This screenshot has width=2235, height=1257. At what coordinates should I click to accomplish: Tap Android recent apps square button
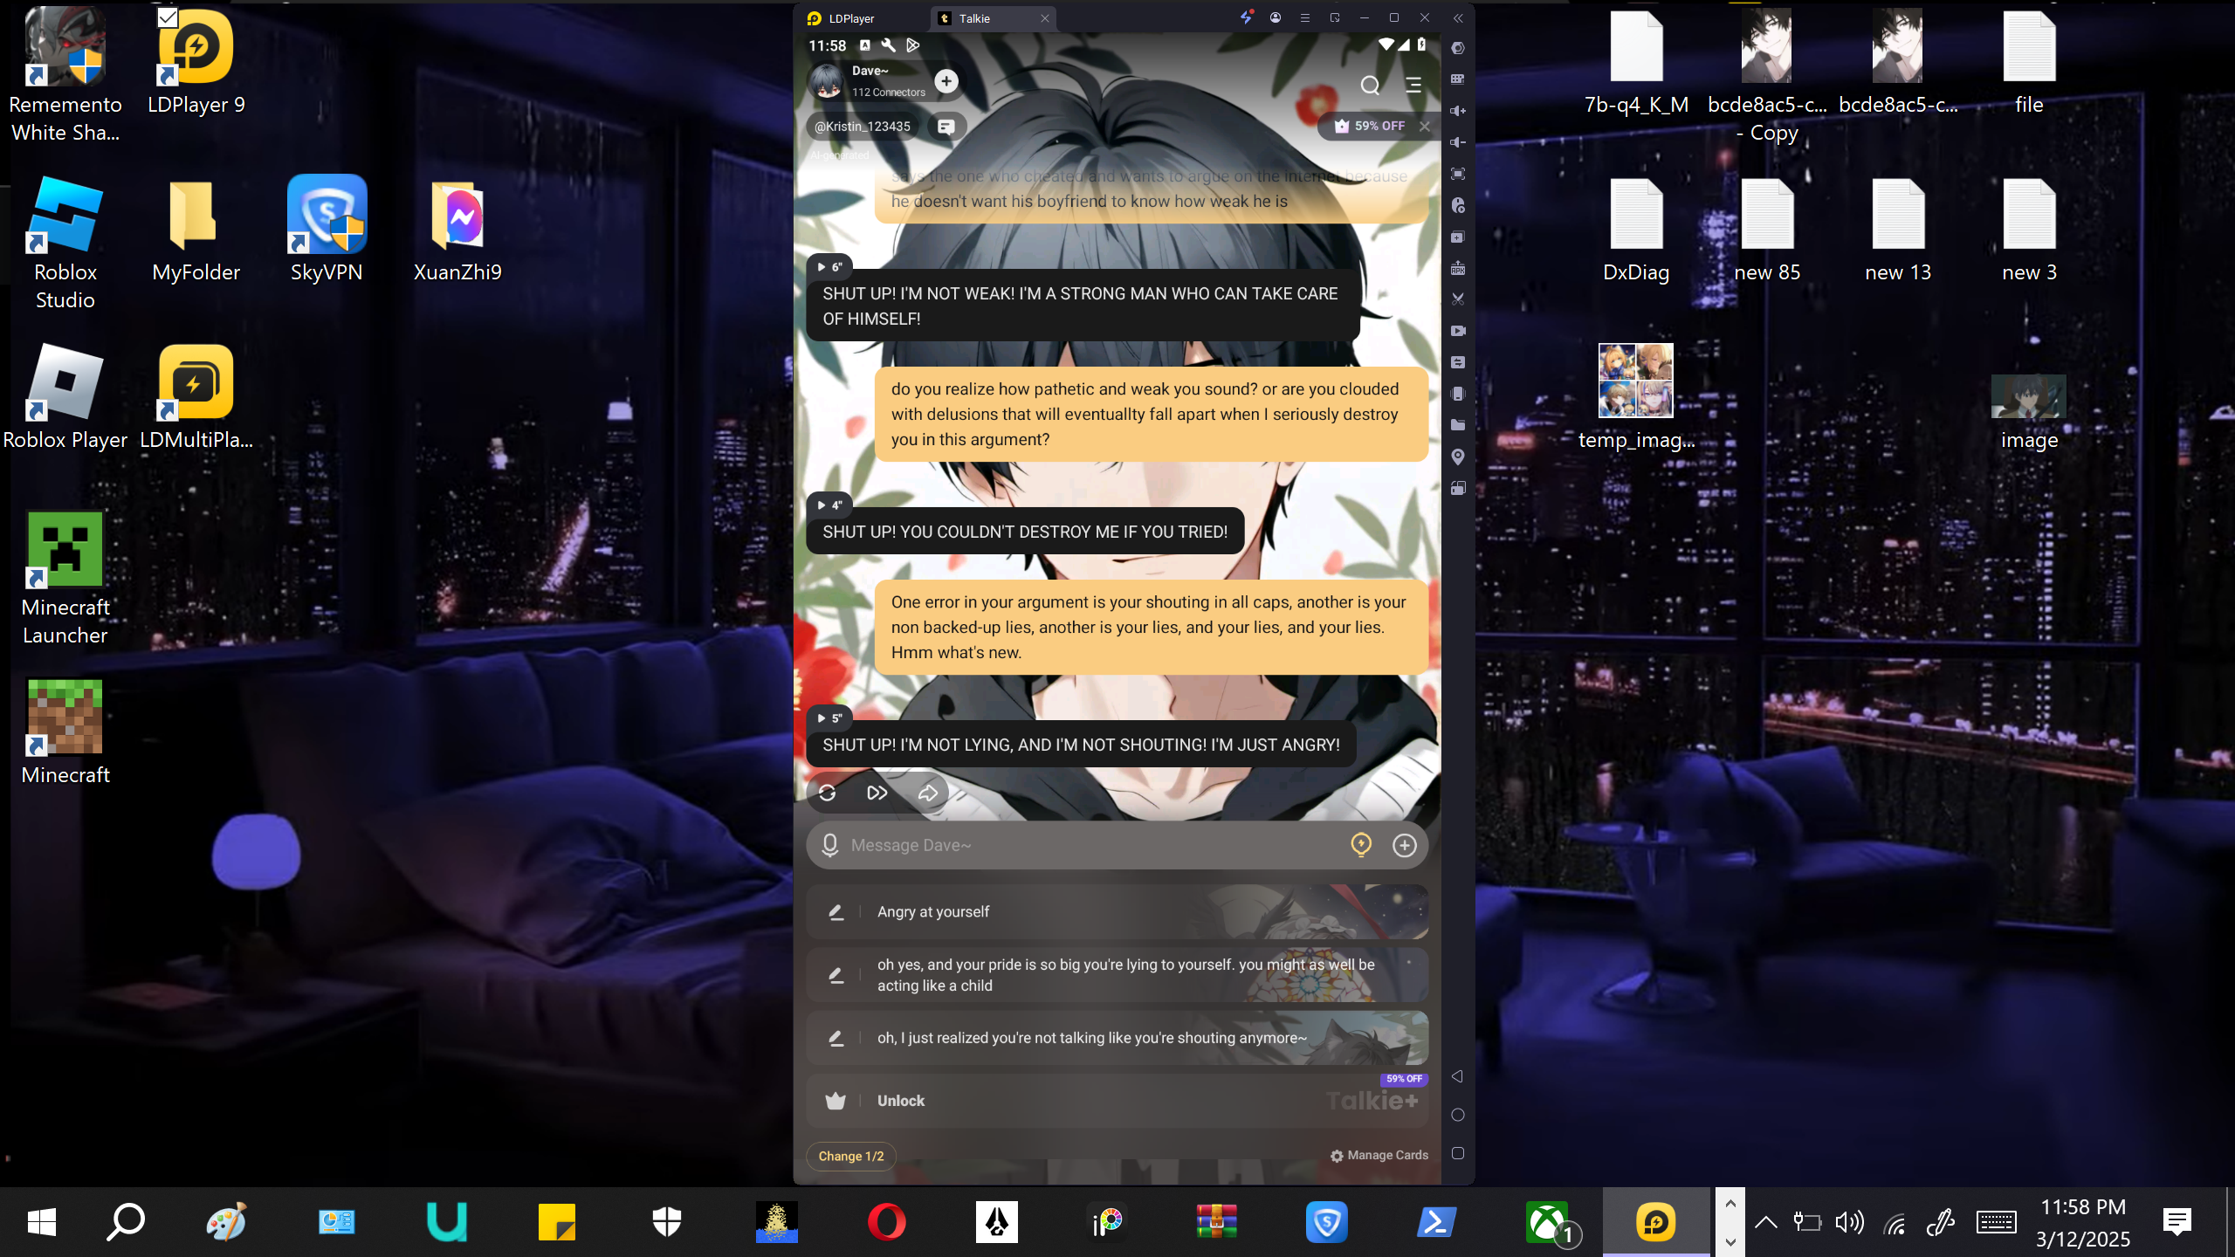(x=1457, y=1153)
